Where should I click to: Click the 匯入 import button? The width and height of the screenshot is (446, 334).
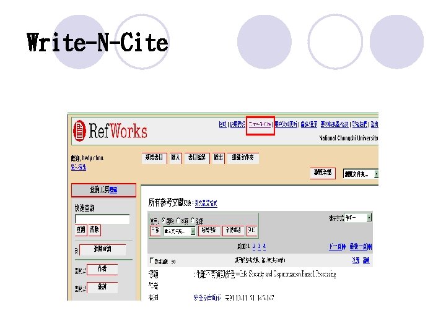tap(175, 158)
